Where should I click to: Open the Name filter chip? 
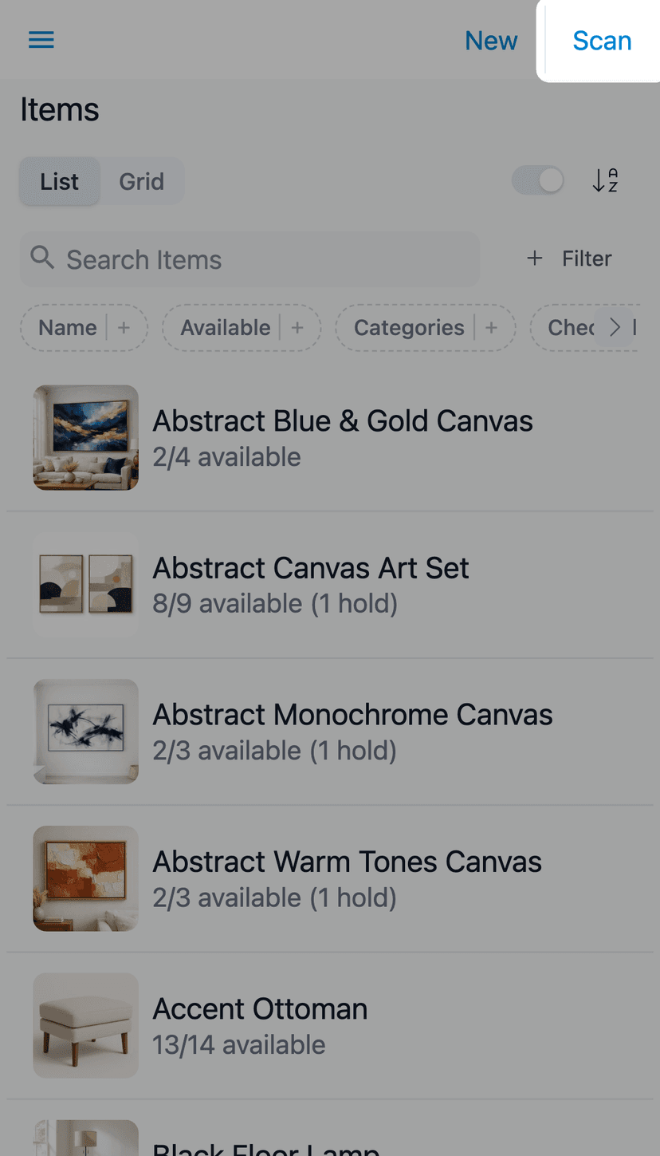pos(68,328)
